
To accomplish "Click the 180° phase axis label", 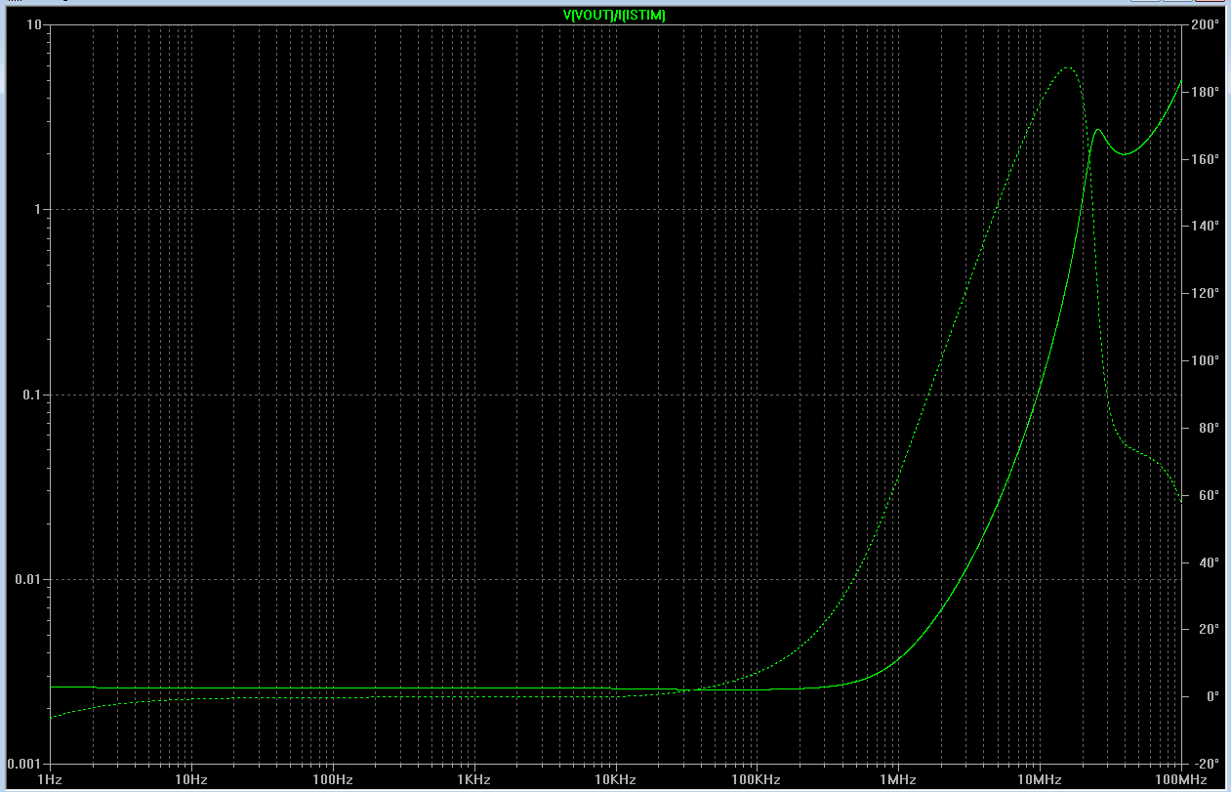I will tap(1206, 92).
